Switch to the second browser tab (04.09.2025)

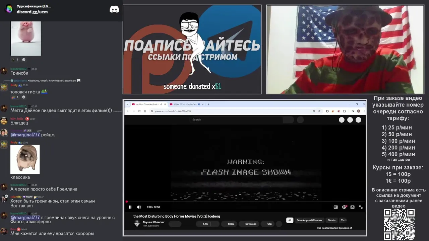click(186, 104)
